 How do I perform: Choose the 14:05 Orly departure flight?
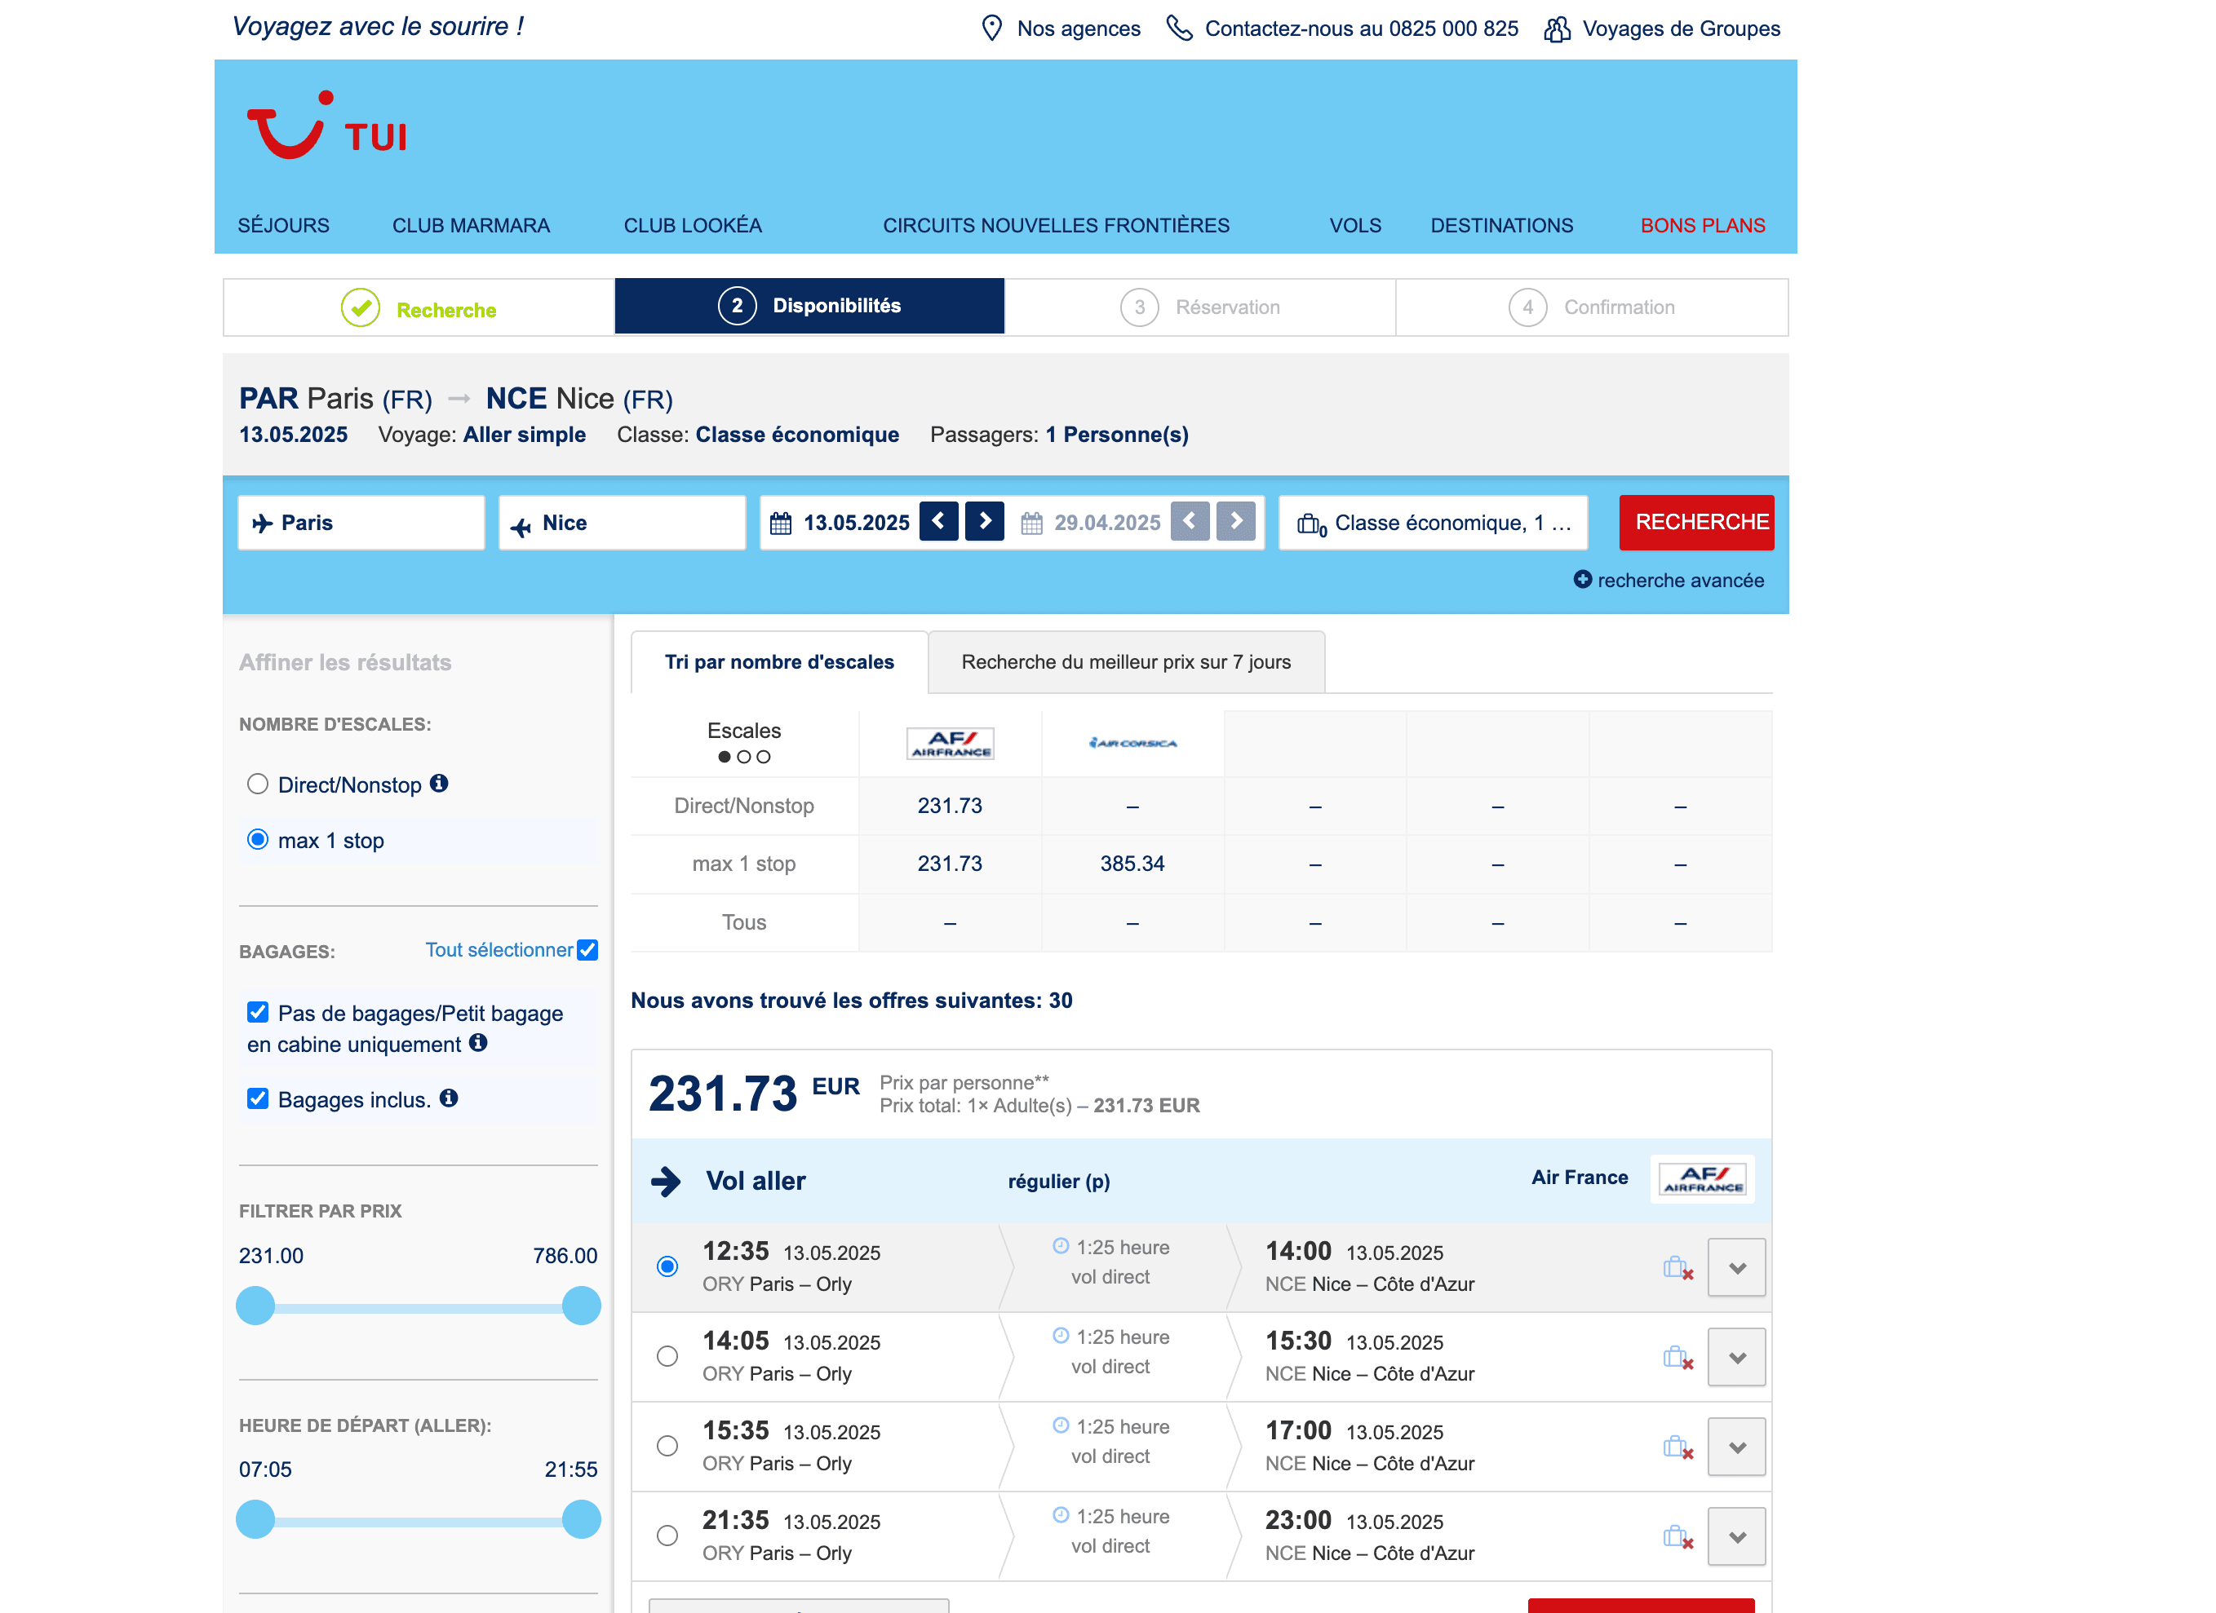(x=667, y=1356)
